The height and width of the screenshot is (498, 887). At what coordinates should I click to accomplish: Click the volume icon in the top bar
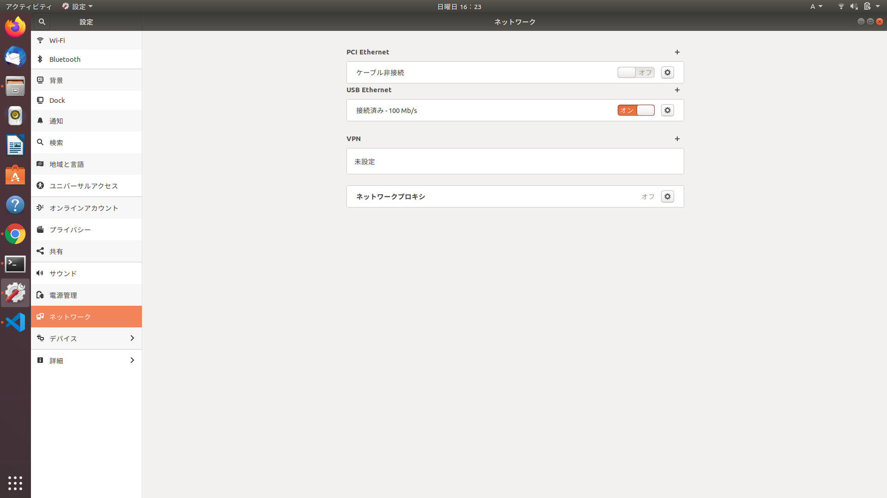coord(853,6)
